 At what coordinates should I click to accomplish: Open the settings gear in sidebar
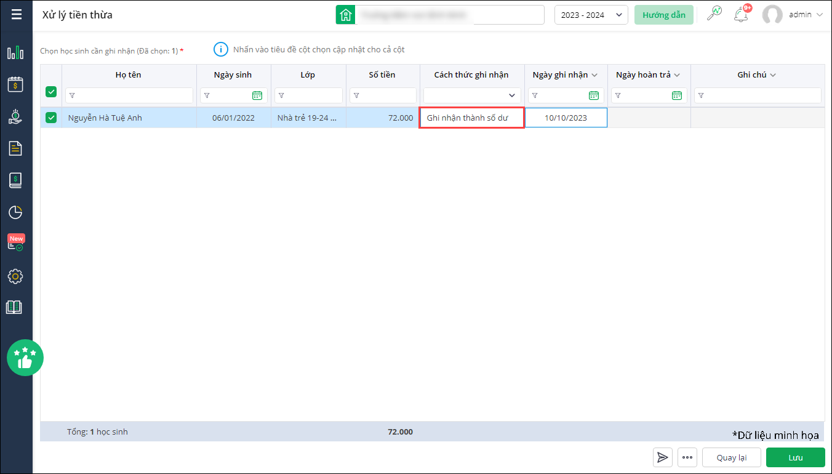coord(15,276)
